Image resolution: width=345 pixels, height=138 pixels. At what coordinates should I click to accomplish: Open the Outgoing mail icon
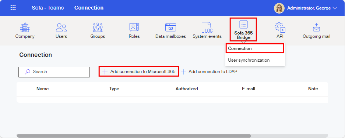click(316, 28)
